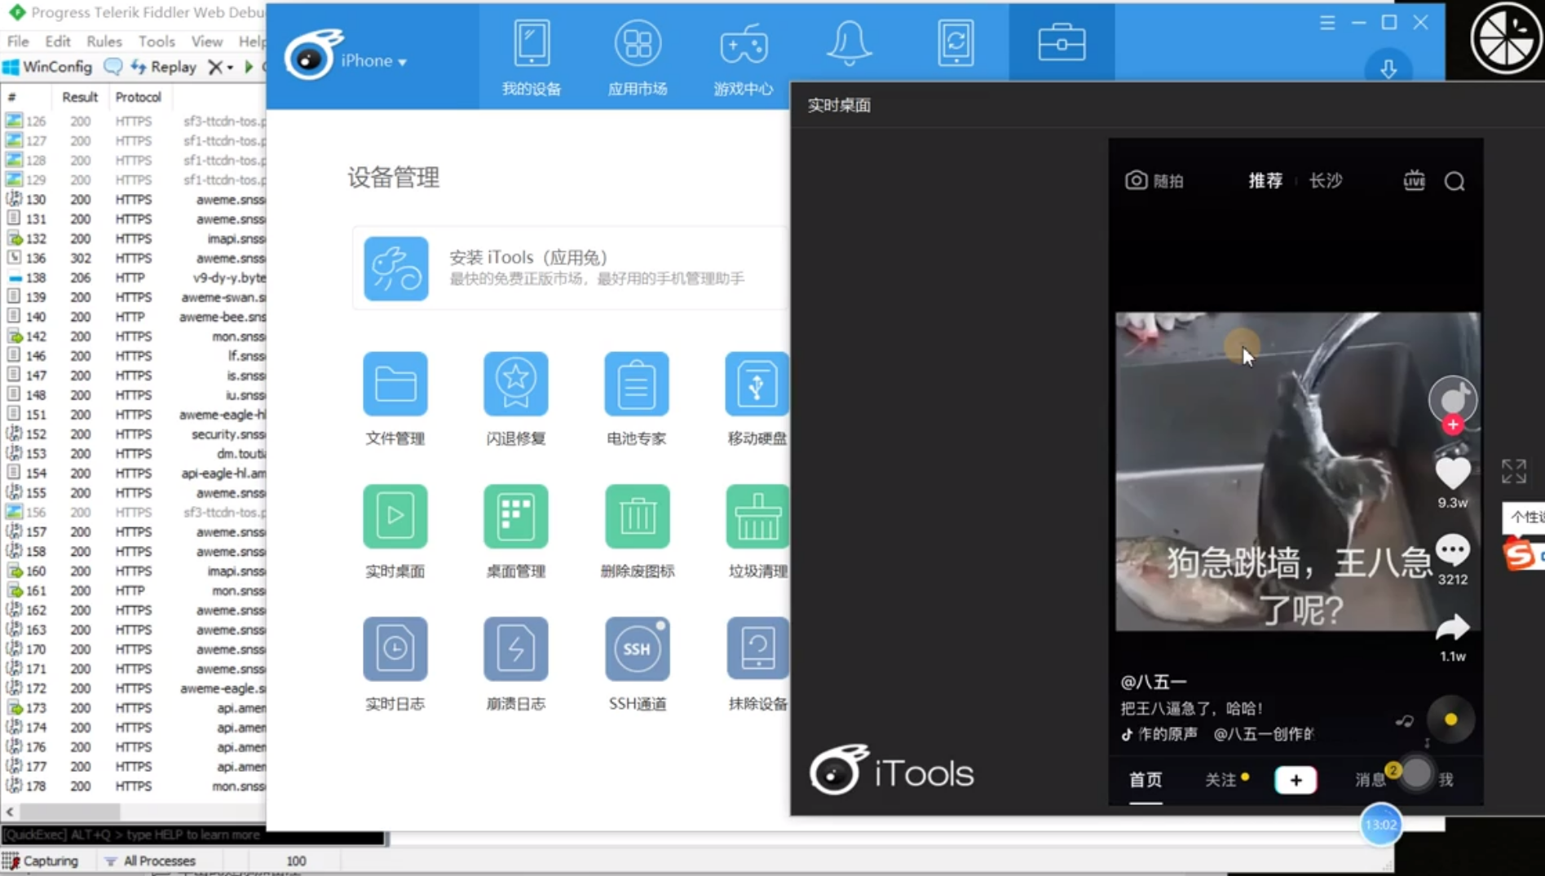Viewport: 1545px width, 876px height.
Task: Select Fiddler session row 178
Action: click(135, 786)
